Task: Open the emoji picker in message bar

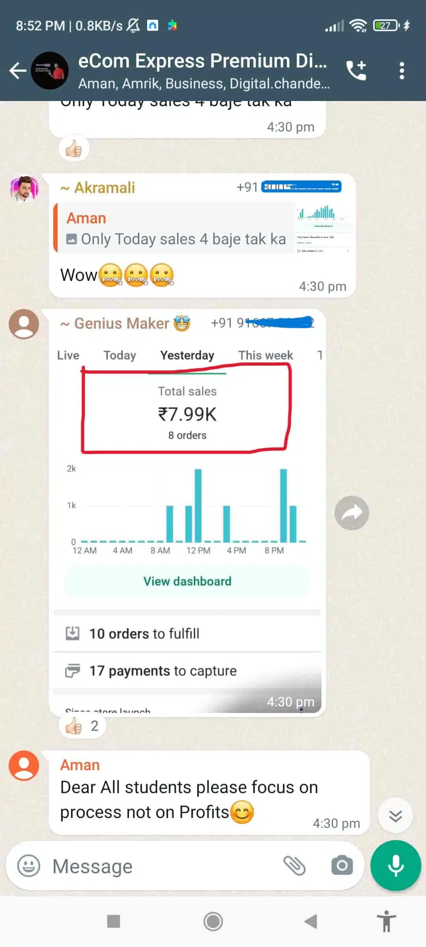Action: [29, 866]
